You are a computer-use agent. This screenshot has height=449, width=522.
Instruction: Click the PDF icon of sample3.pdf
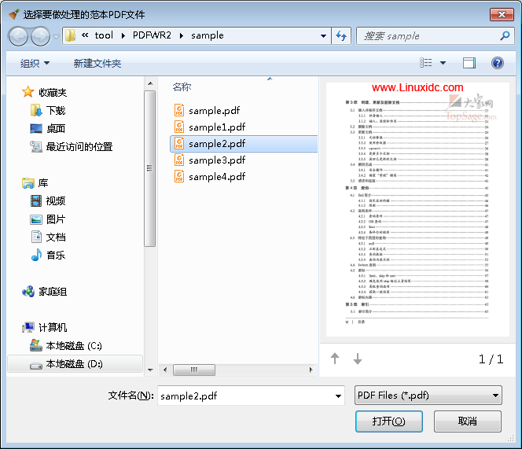tap(179, 160)
